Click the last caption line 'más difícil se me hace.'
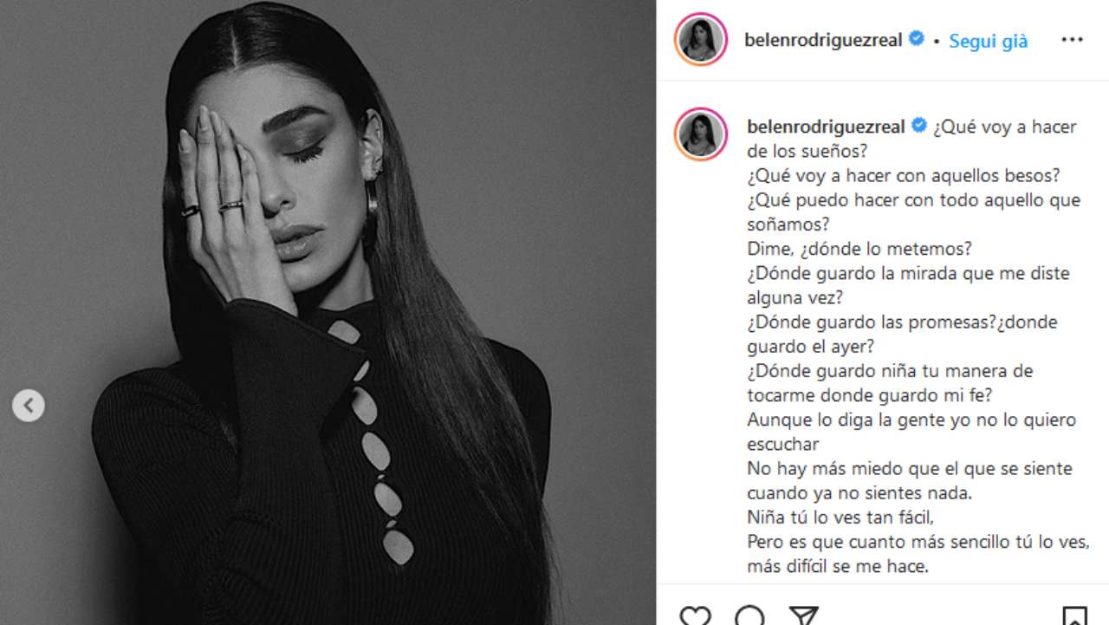 [x=837, y=567]
